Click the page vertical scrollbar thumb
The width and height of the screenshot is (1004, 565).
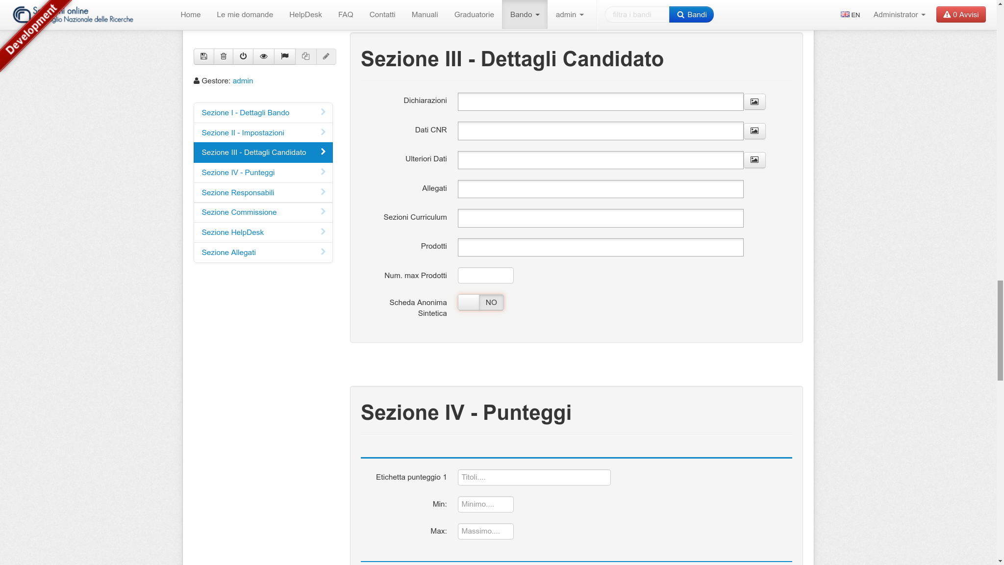(x=1000, y=330)
